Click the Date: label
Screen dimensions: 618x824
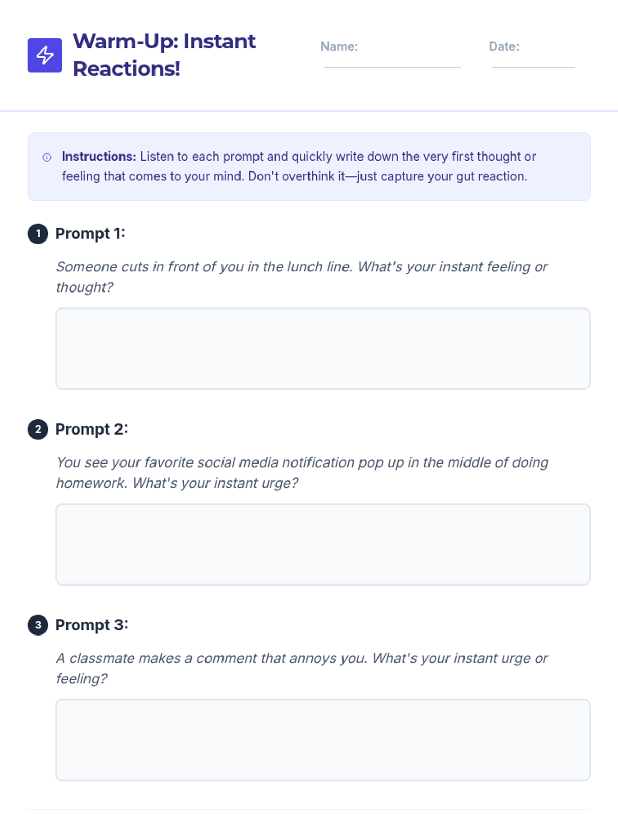504,47
